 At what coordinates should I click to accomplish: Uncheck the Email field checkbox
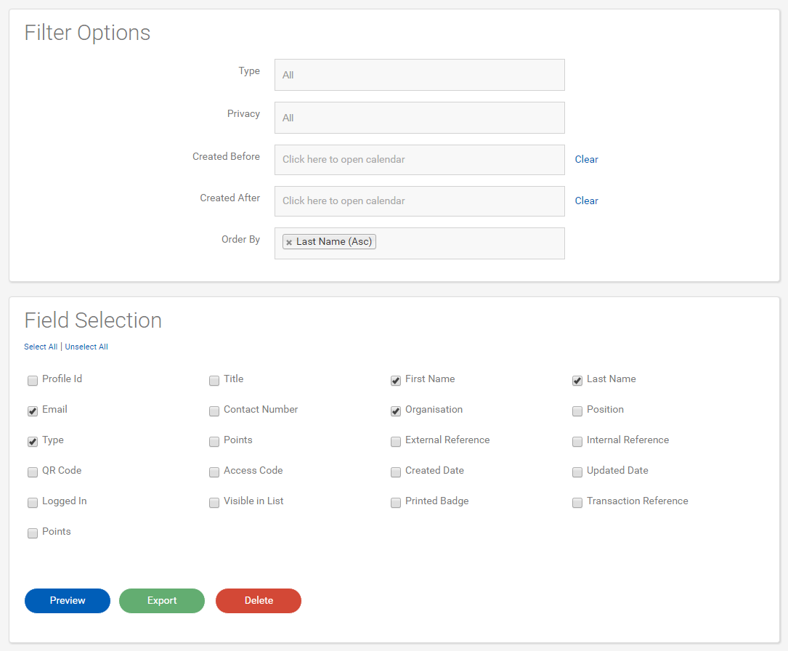click(x=33, y=411)
